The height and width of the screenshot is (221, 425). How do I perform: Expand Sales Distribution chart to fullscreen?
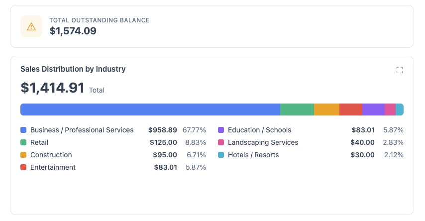pos(400,70)
